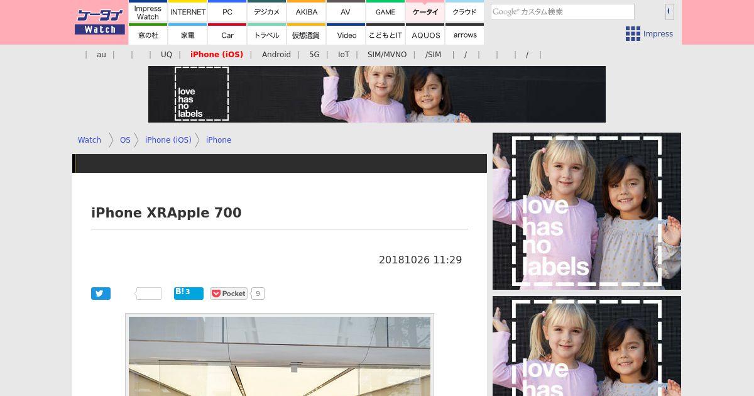Click the iPhone breadcrumb link

click(x=219, y=140)
